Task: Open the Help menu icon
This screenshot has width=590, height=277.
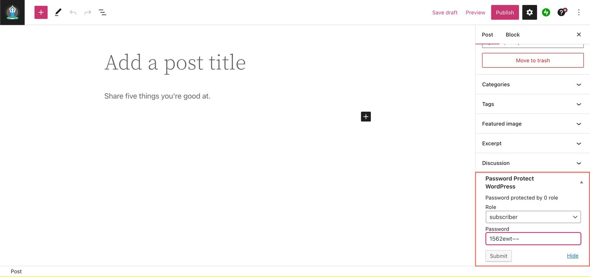Action: (x=562, y=12)
